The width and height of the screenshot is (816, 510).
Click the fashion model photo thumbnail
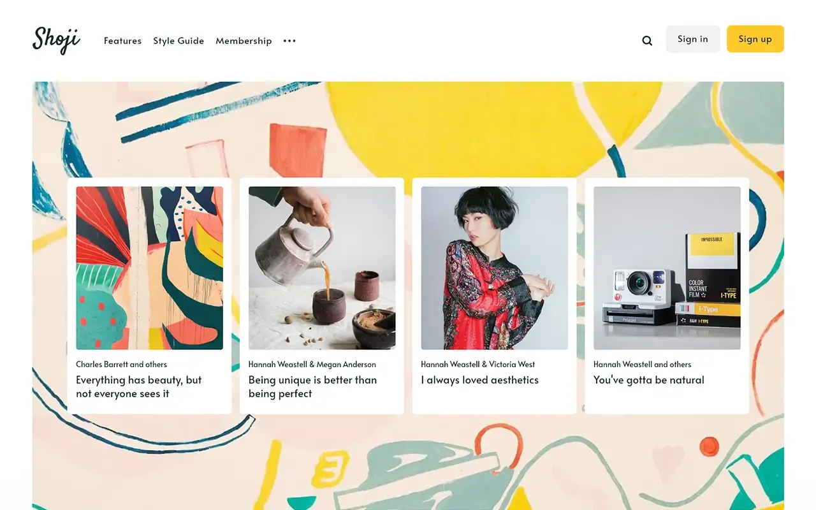494,267
